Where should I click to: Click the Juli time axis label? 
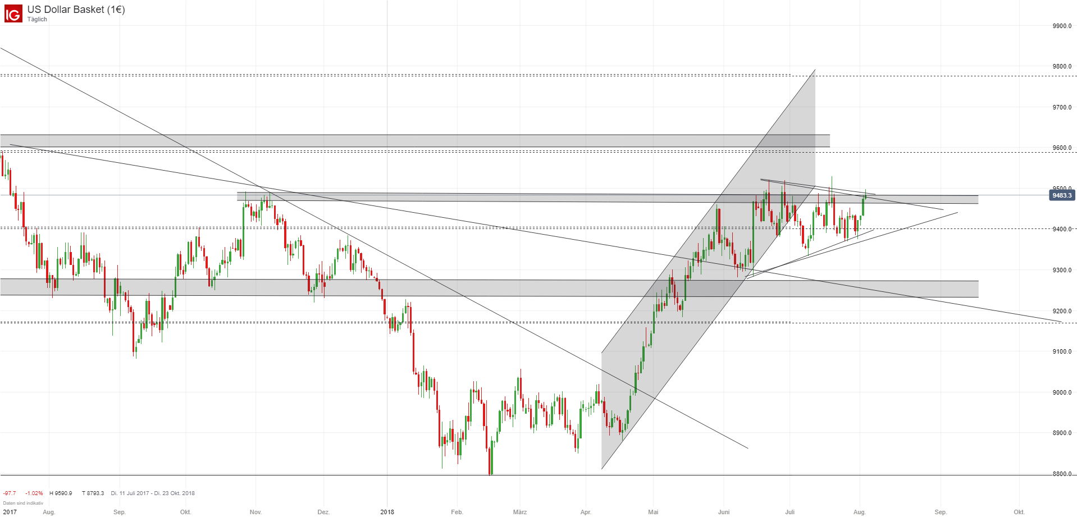coord(790,512)
